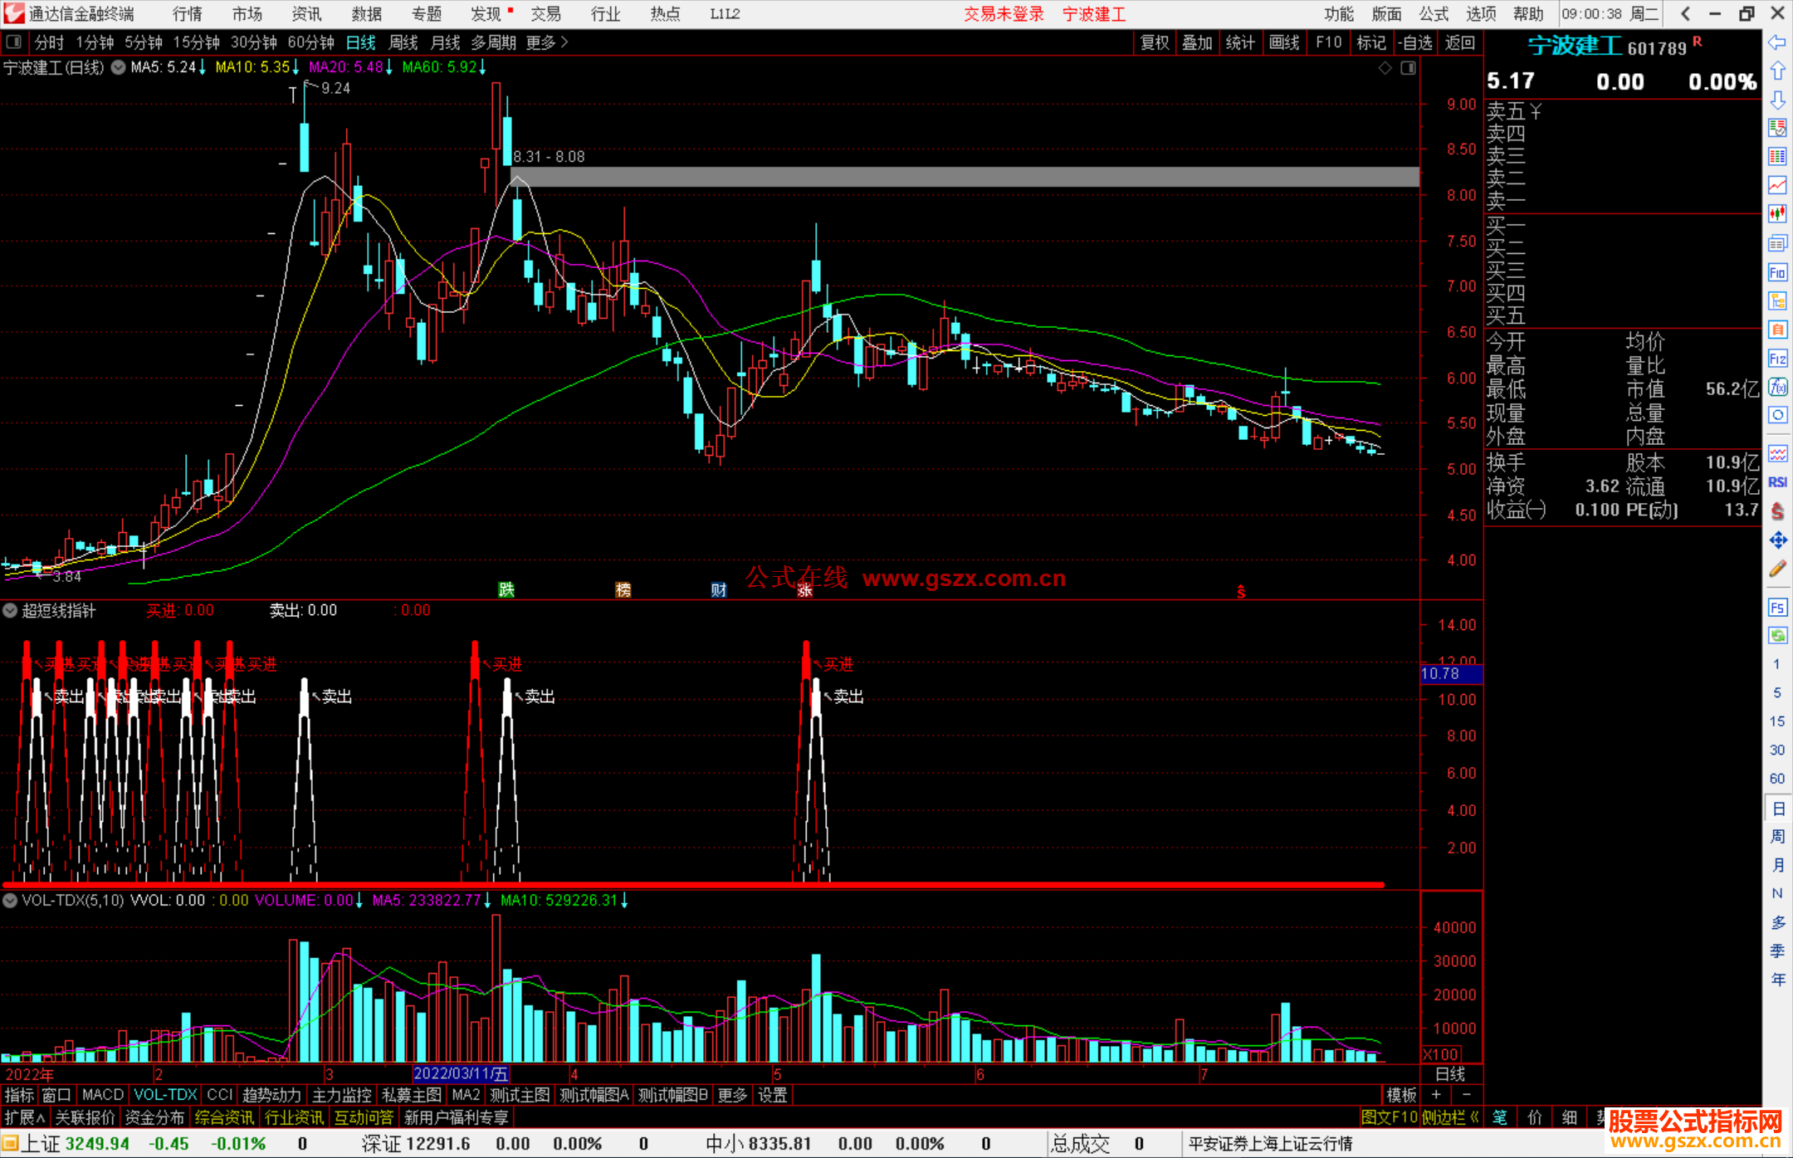The height and width of the screenshot is (1158, 1793).
Task: Click the stacked windows sidebar icon
Action: tap(1777, 243)
